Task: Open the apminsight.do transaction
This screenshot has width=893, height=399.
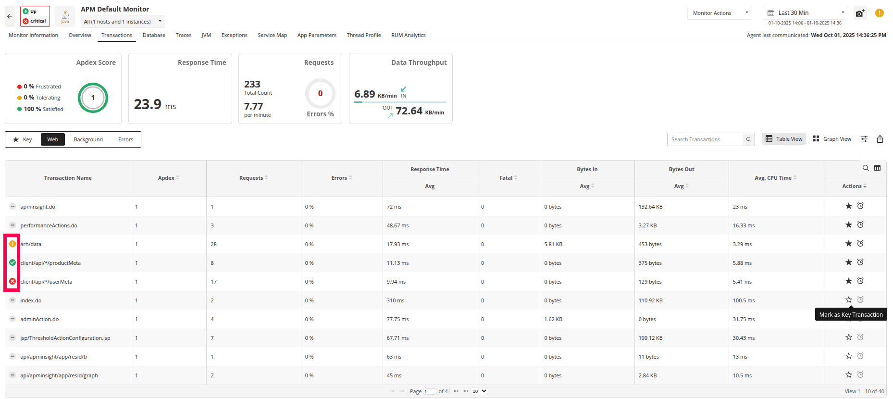Action: pos(37,207)
